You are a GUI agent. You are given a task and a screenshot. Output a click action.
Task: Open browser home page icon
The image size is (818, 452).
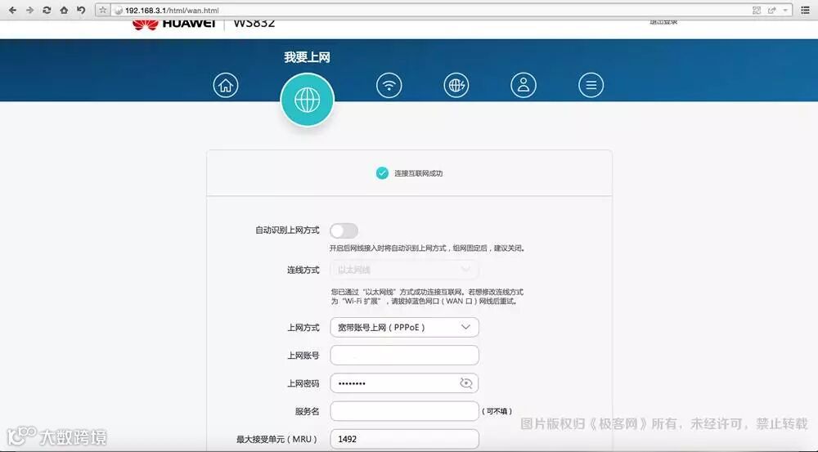(64, 10)
